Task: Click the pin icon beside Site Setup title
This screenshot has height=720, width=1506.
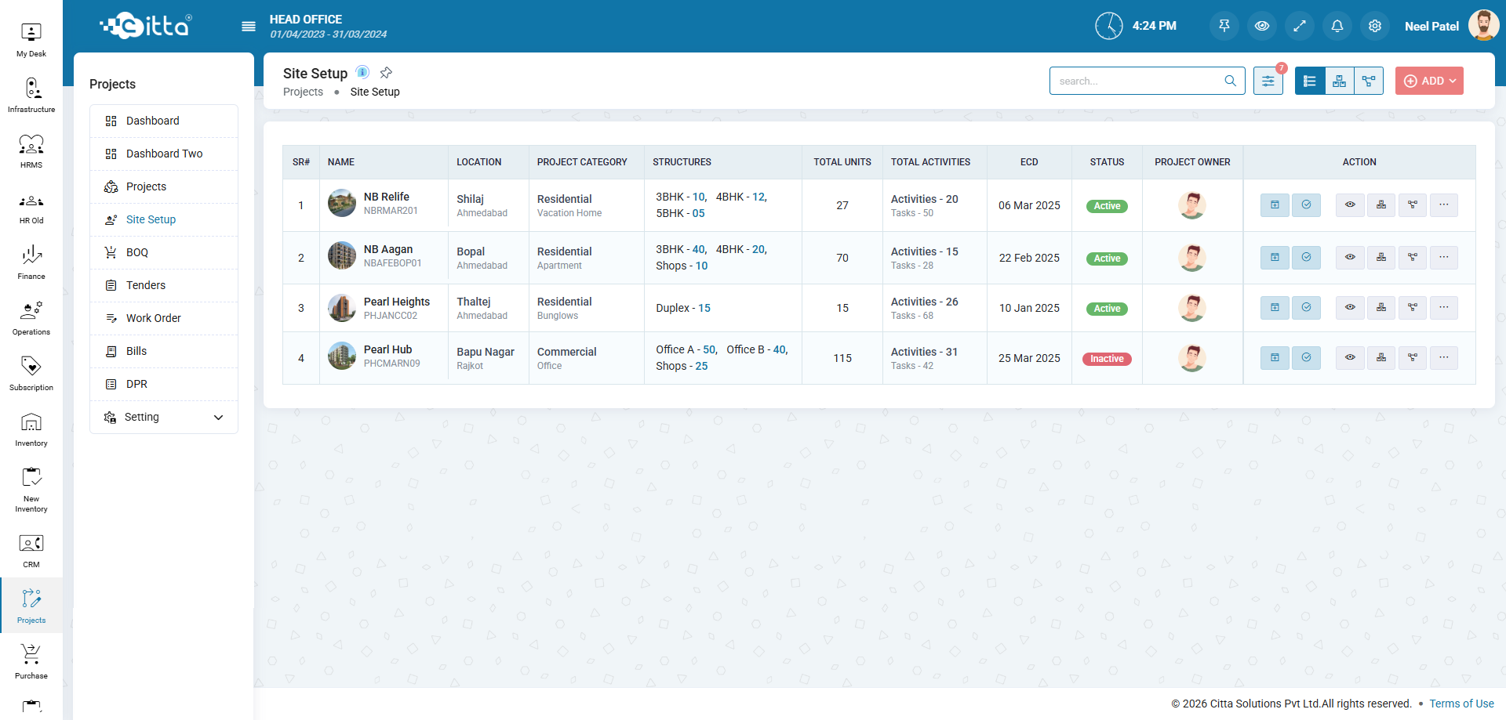Action: (386, 73)
